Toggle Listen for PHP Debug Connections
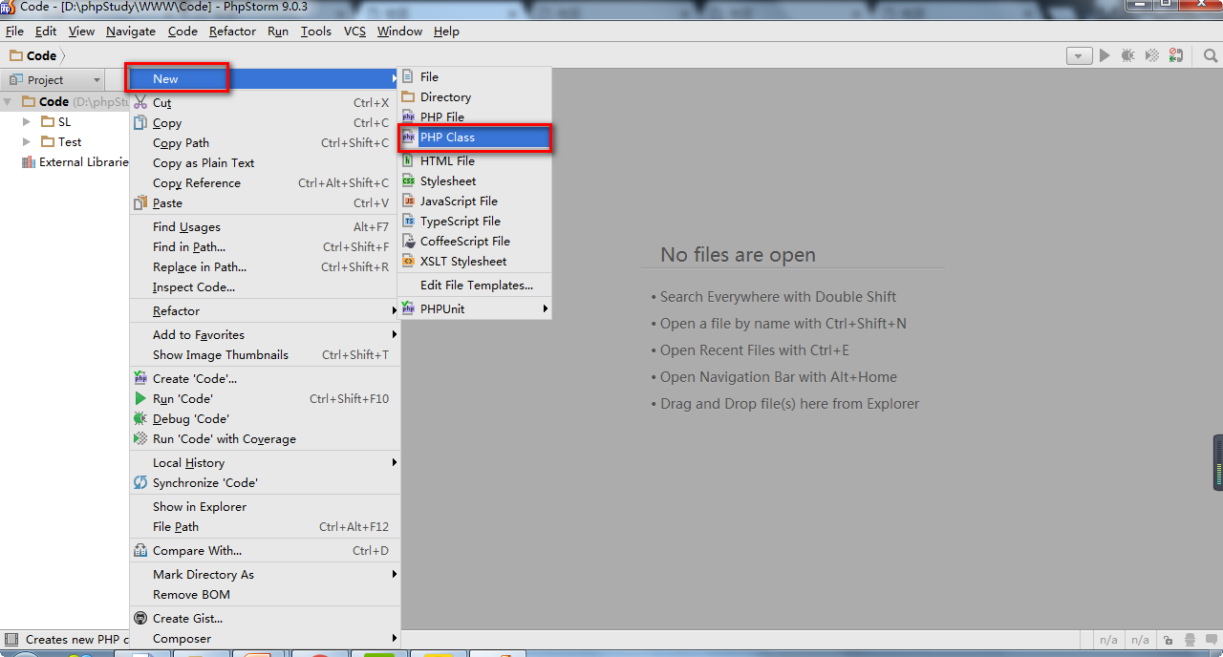The height and width of the screenshot is (657, 1223). click(1175, 55)
